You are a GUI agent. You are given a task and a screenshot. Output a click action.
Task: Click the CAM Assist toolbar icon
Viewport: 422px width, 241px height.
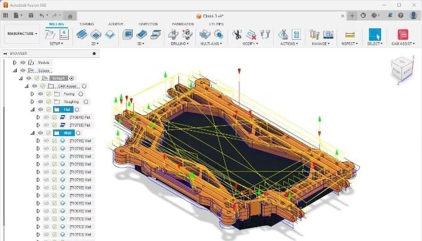(402, 34)
